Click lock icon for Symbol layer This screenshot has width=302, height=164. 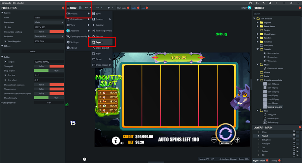click(294, 151)
